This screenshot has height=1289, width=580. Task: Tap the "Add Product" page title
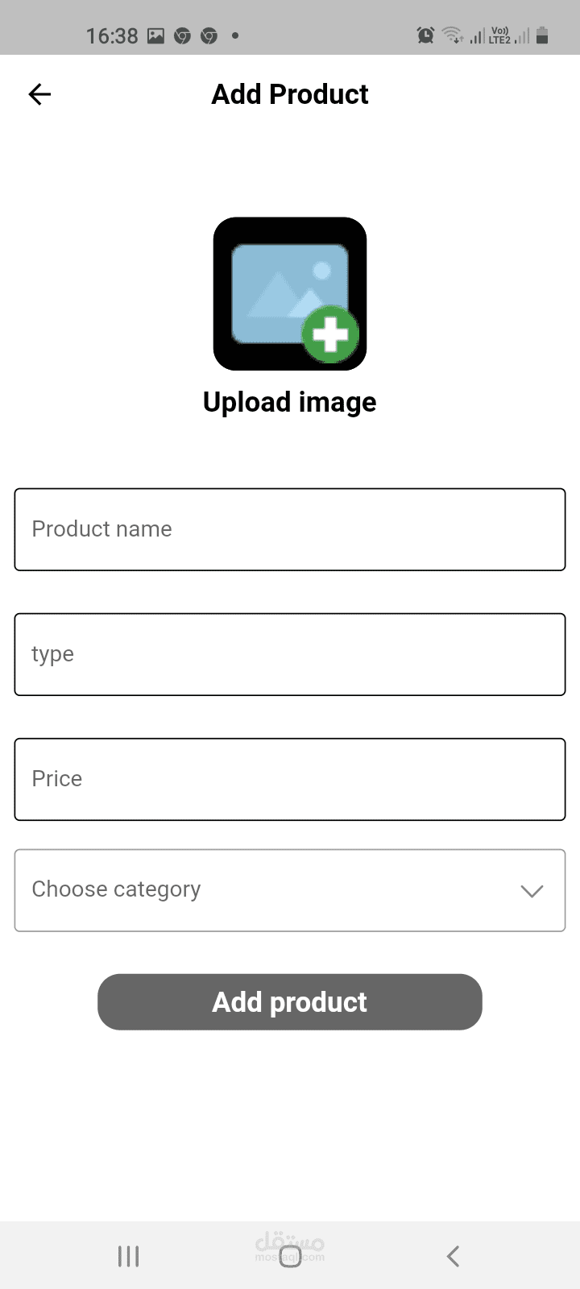click(x=290, y=94)
